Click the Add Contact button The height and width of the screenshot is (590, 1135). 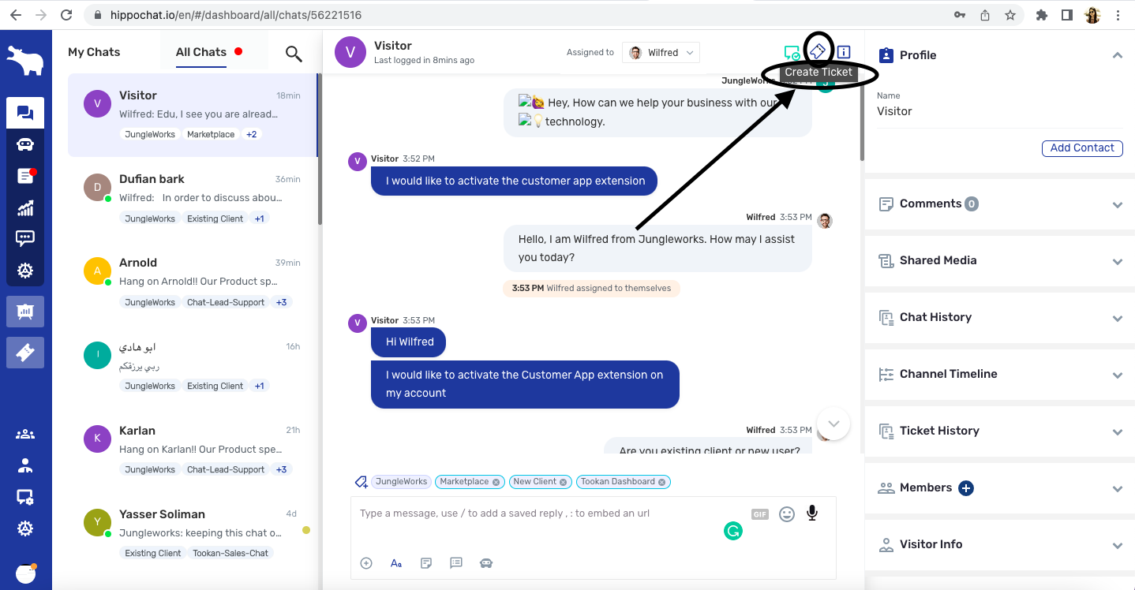1081,148
